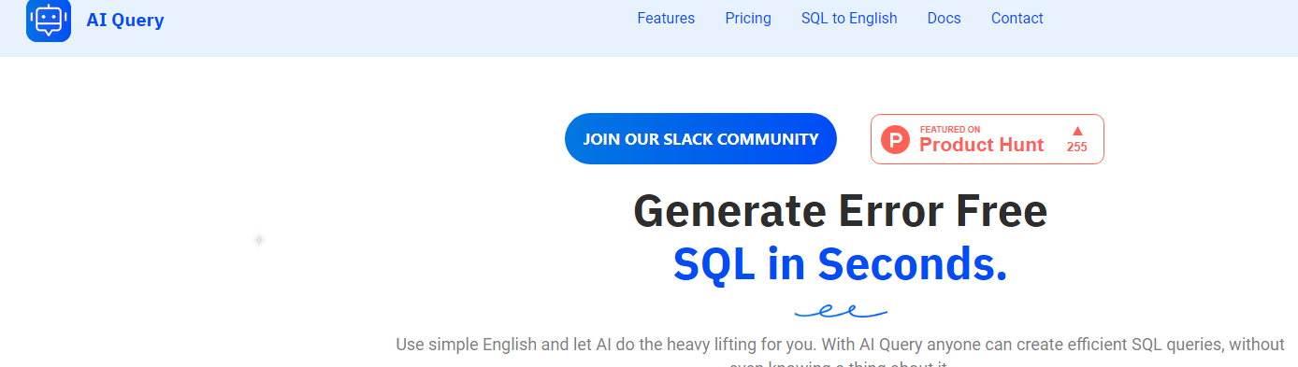
Task: Click the 'FEATURED ON' label in the badge
Action: point(949,129)
